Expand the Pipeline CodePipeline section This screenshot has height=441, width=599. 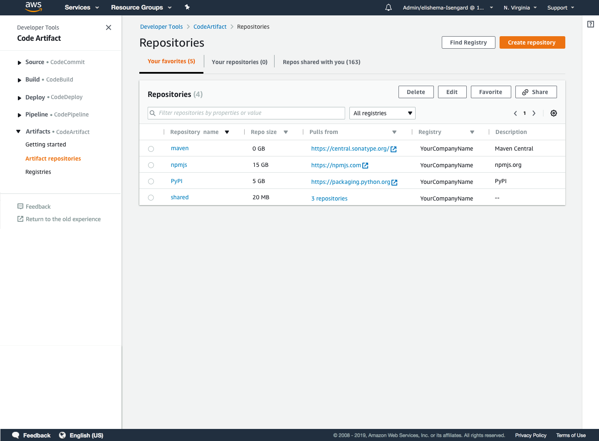19,115
